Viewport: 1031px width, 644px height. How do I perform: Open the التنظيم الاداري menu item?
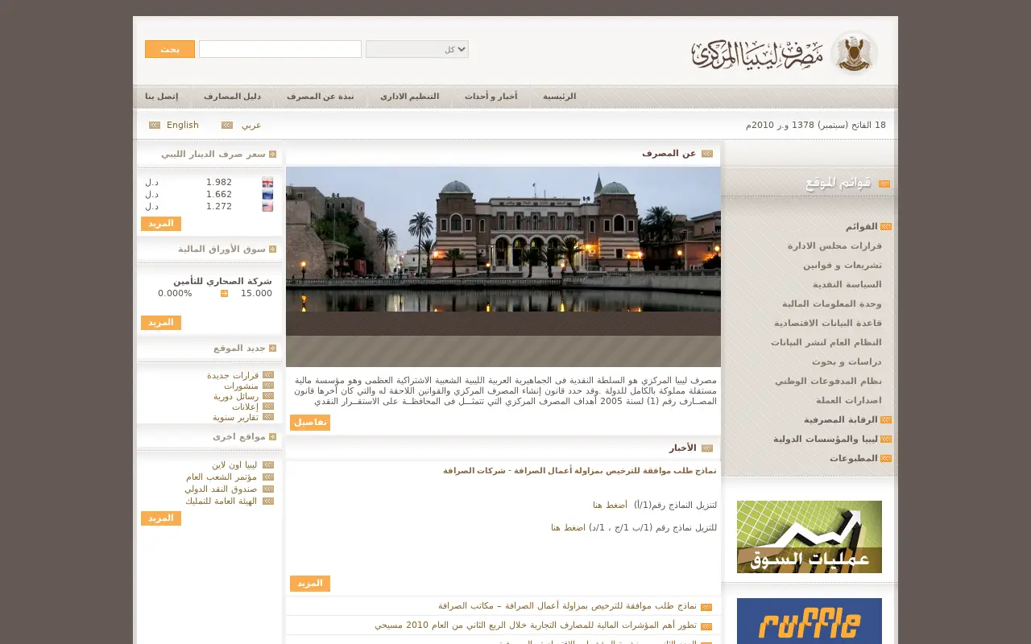click(x=409, y=97)
